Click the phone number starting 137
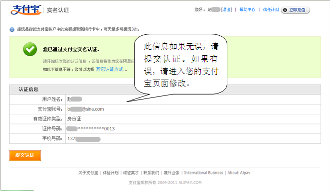 point(84,139)
